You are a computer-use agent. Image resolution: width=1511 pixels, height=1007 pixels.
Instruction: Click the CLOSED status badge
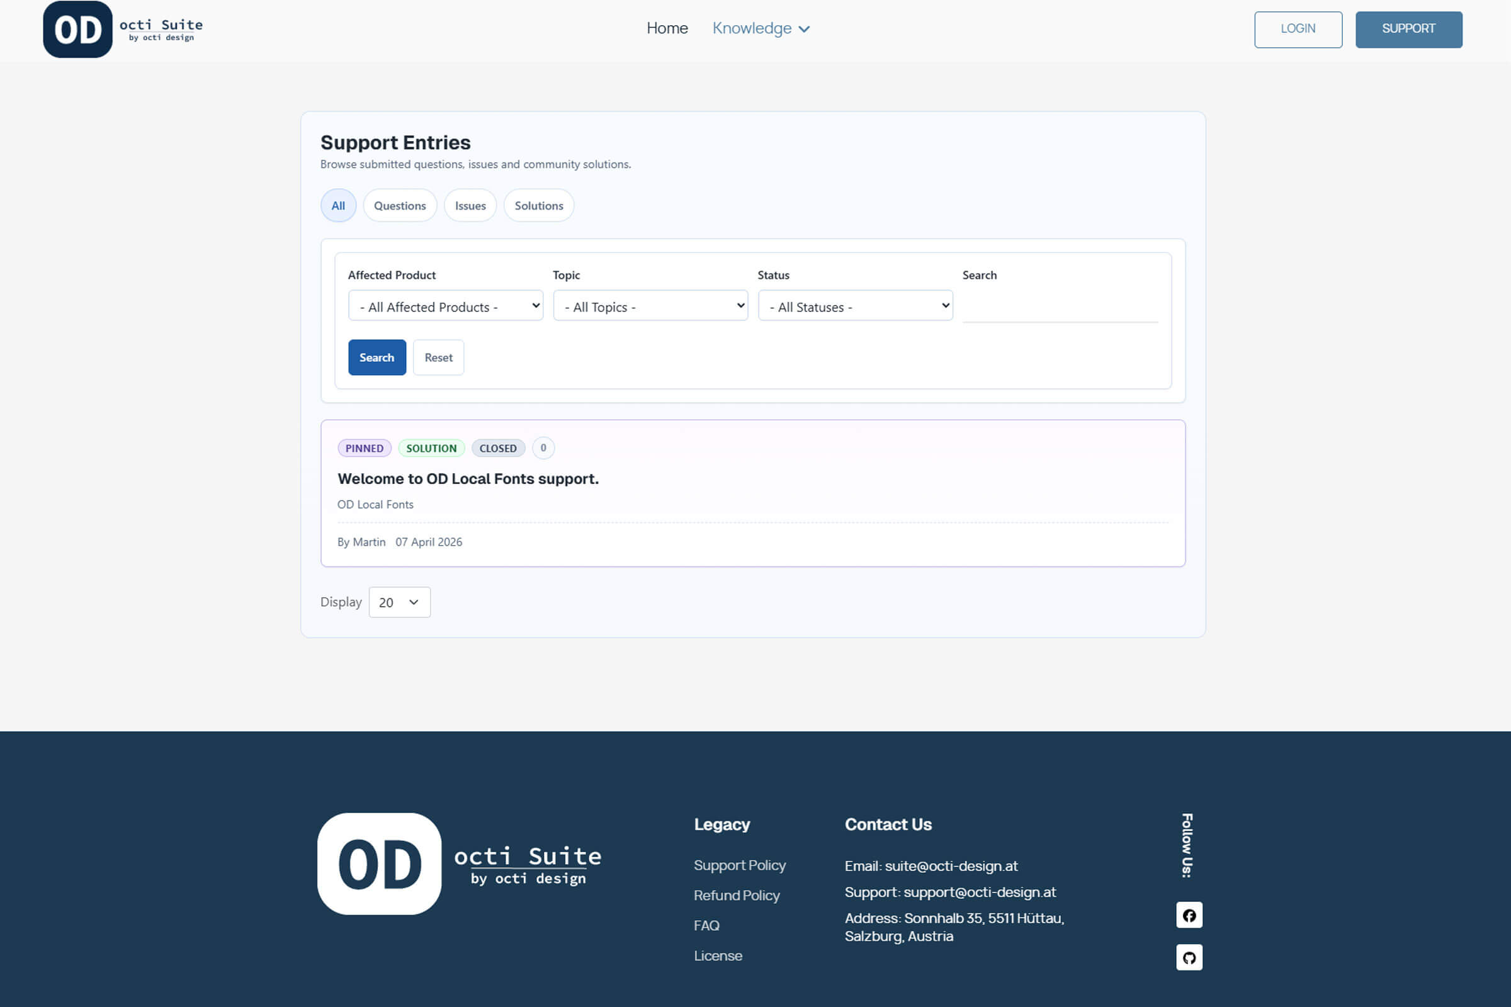click(498, 448)
